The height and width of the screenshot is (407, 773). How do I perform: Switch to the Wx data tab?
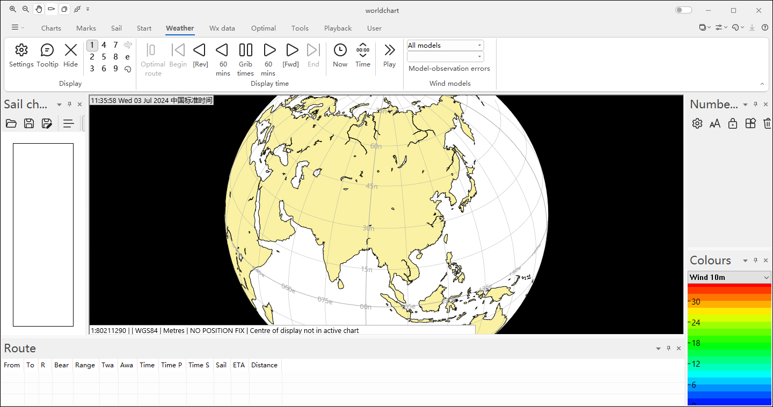pyautogui.click(x=222, y=28)
